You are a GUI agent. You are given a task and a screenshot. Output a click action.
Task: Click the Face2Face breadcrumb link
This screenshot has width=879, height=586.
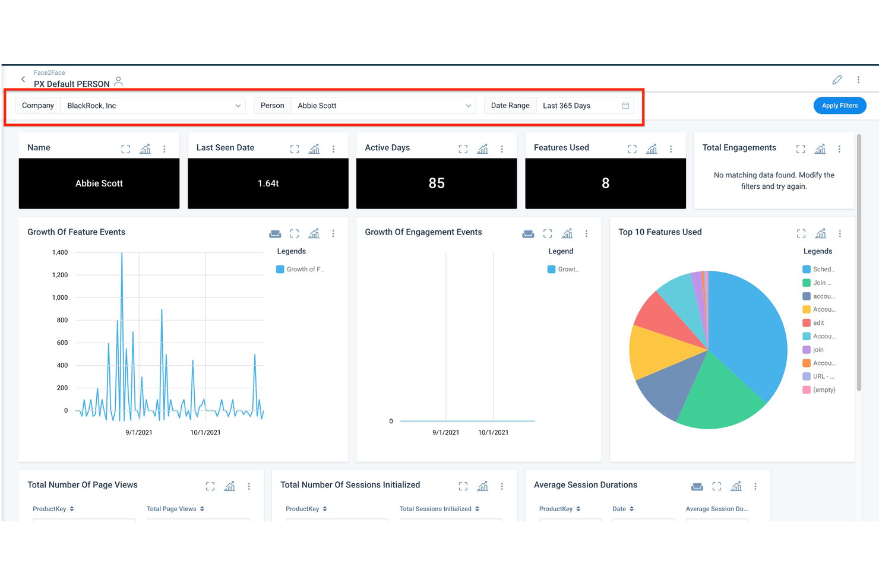click(x=49, y=73)
